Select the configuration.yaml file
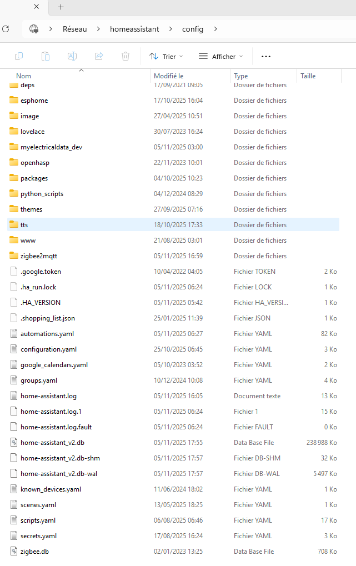356x566 pixels. [47, 349]
